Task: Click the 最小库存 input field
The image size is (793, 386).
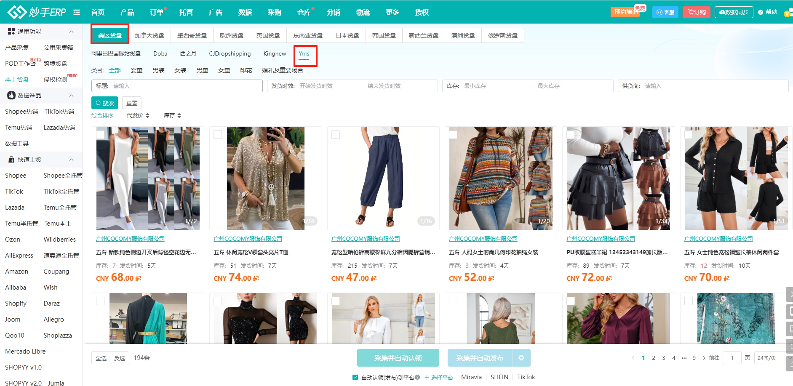Action: pos(495,86)
